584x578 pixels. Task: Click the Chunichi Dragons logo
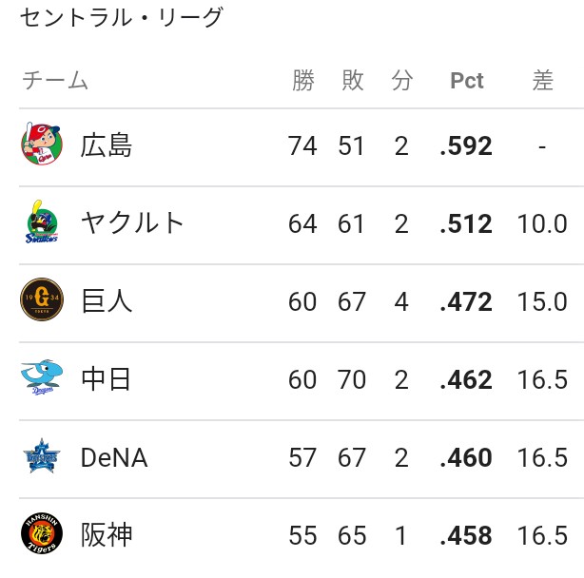42,377
